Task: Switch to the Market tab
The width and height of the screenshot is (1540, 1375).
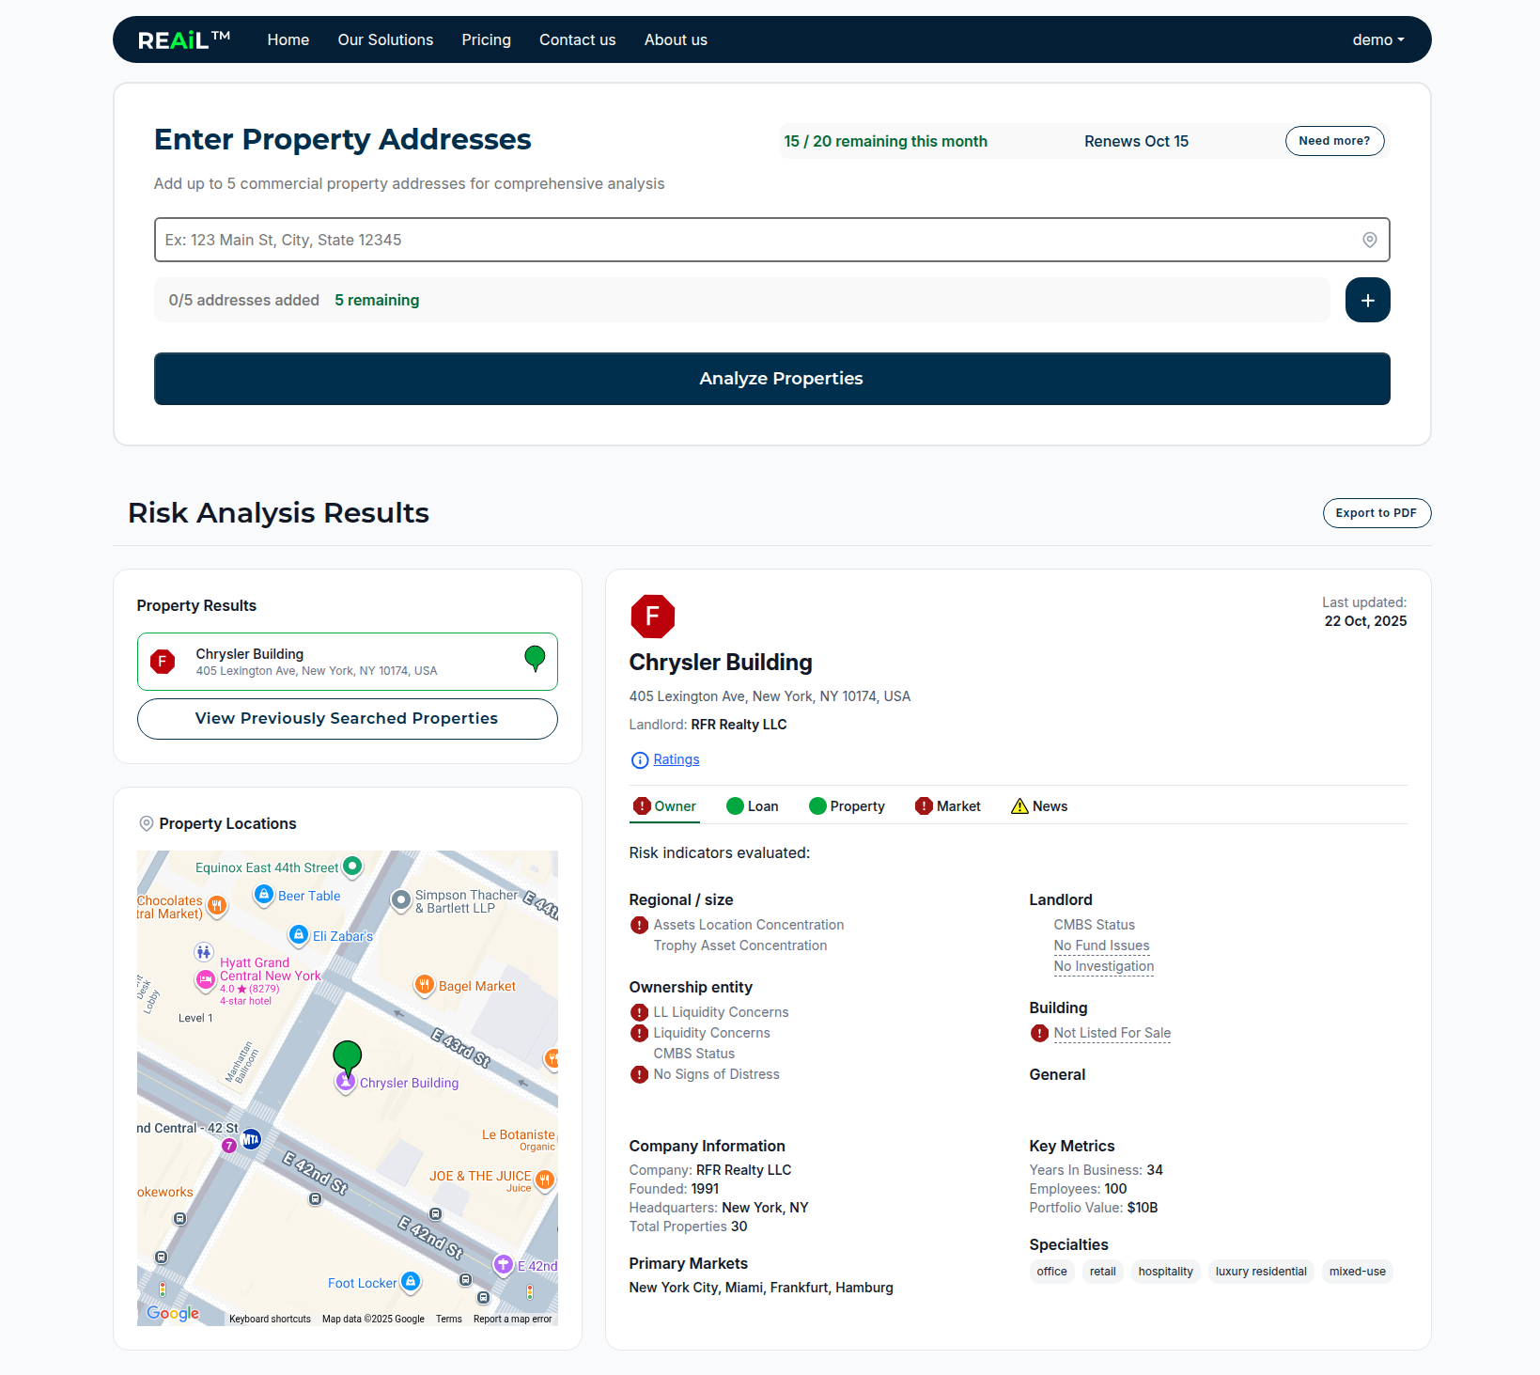Action: [948, 806]
